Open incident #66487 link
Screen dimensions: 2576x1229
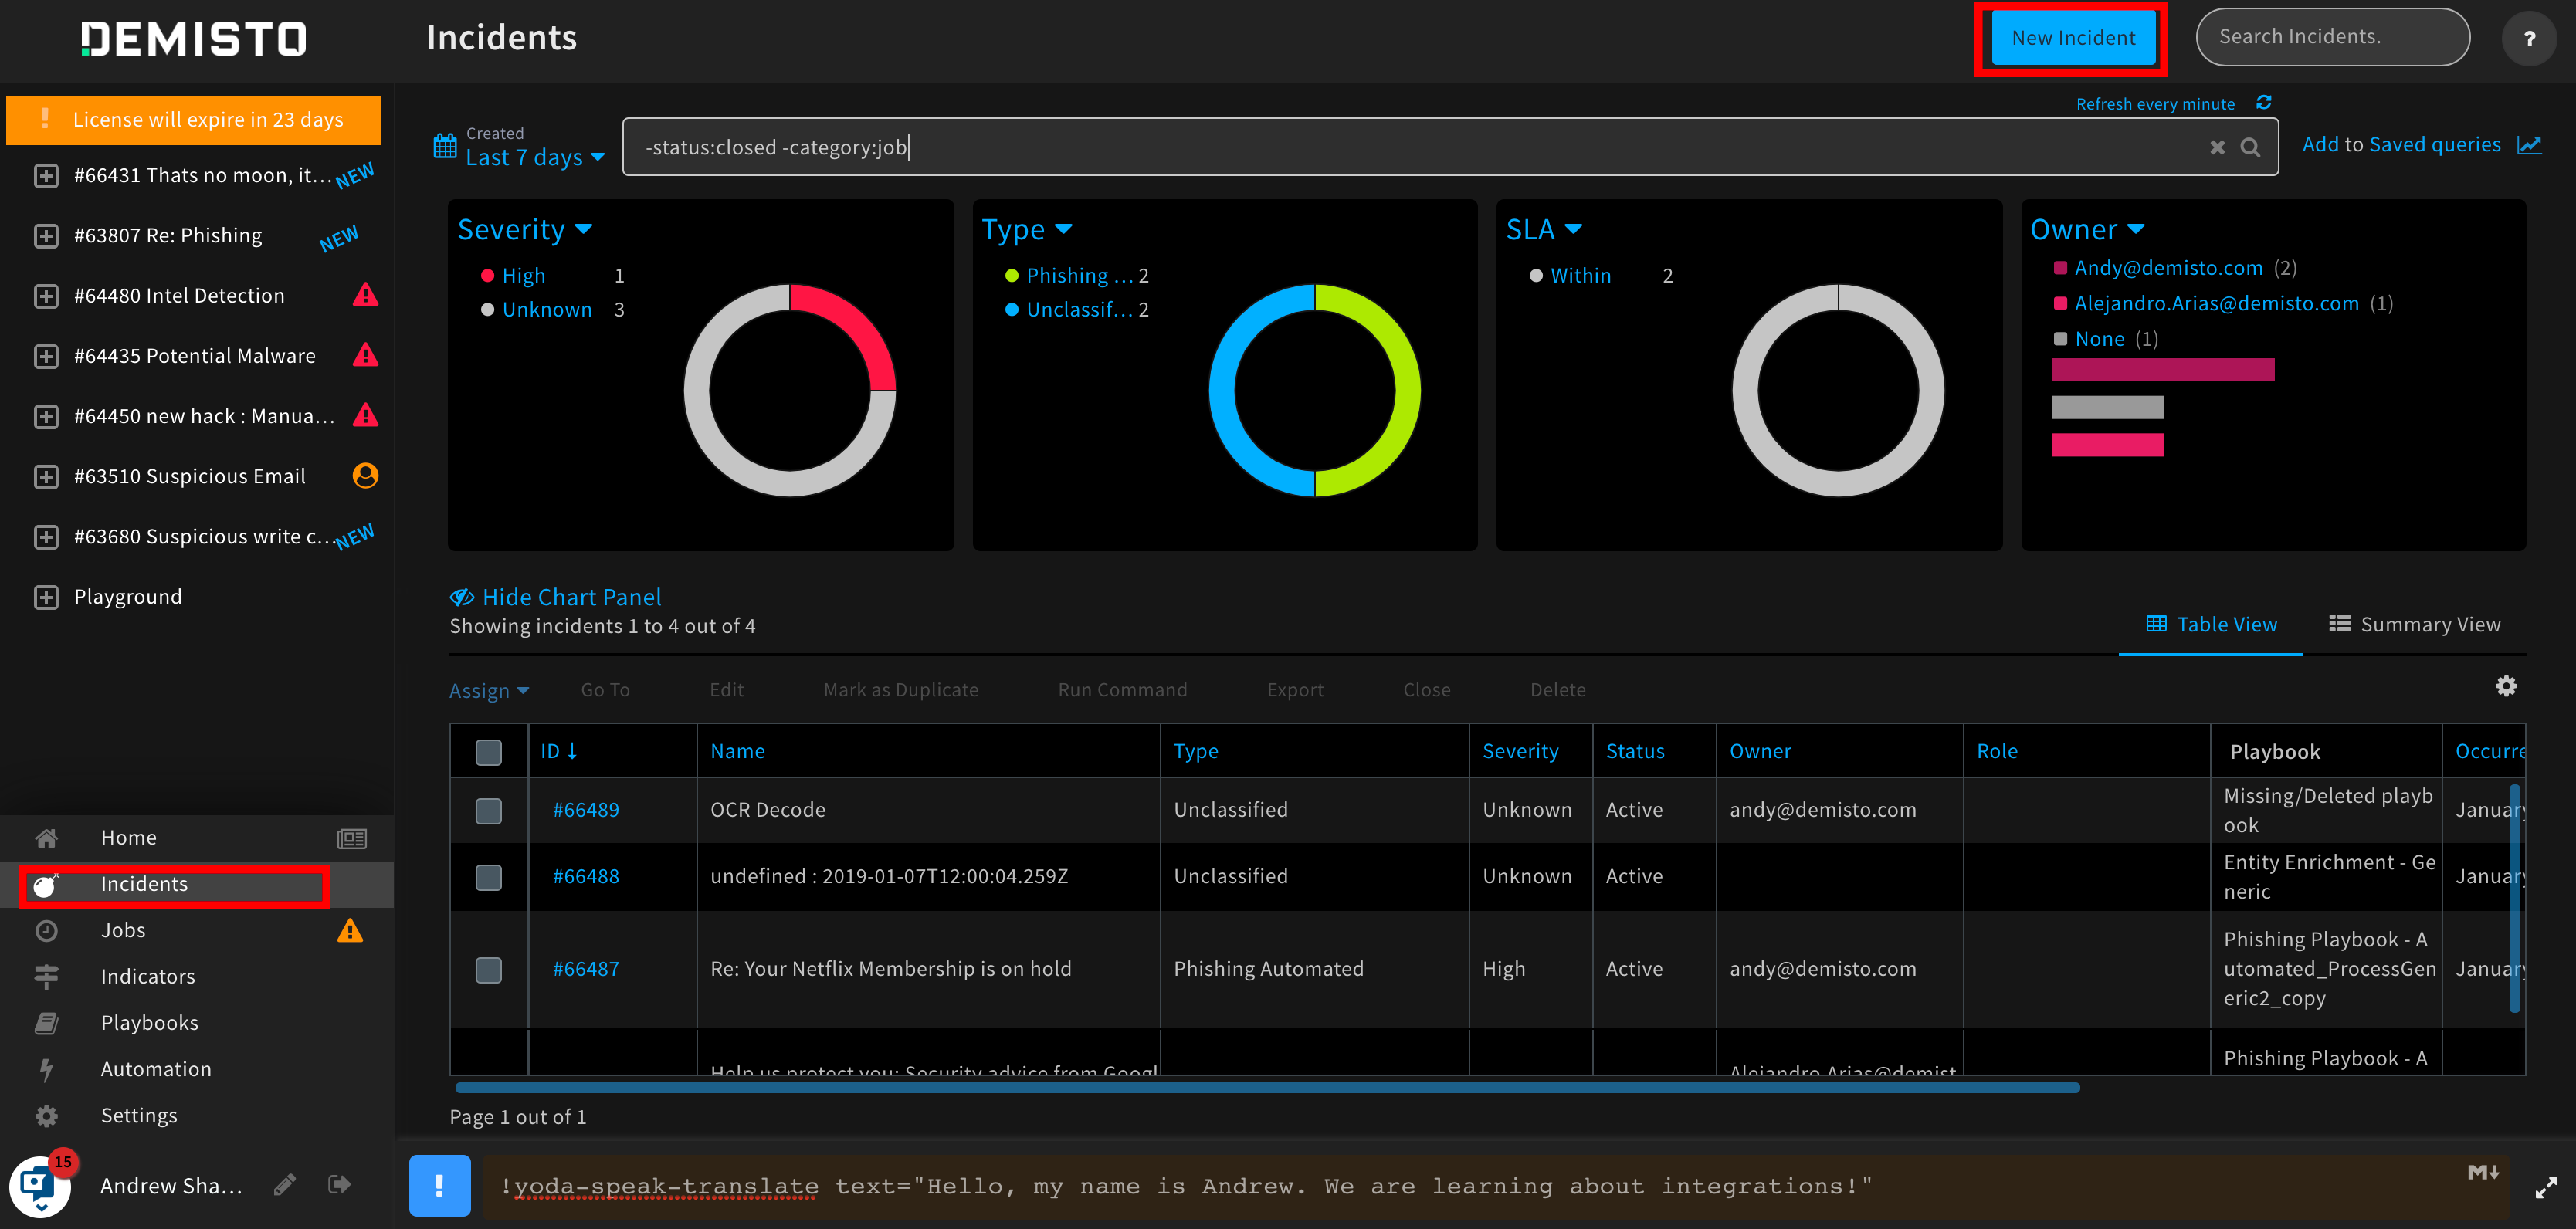(x=586, y=969)
